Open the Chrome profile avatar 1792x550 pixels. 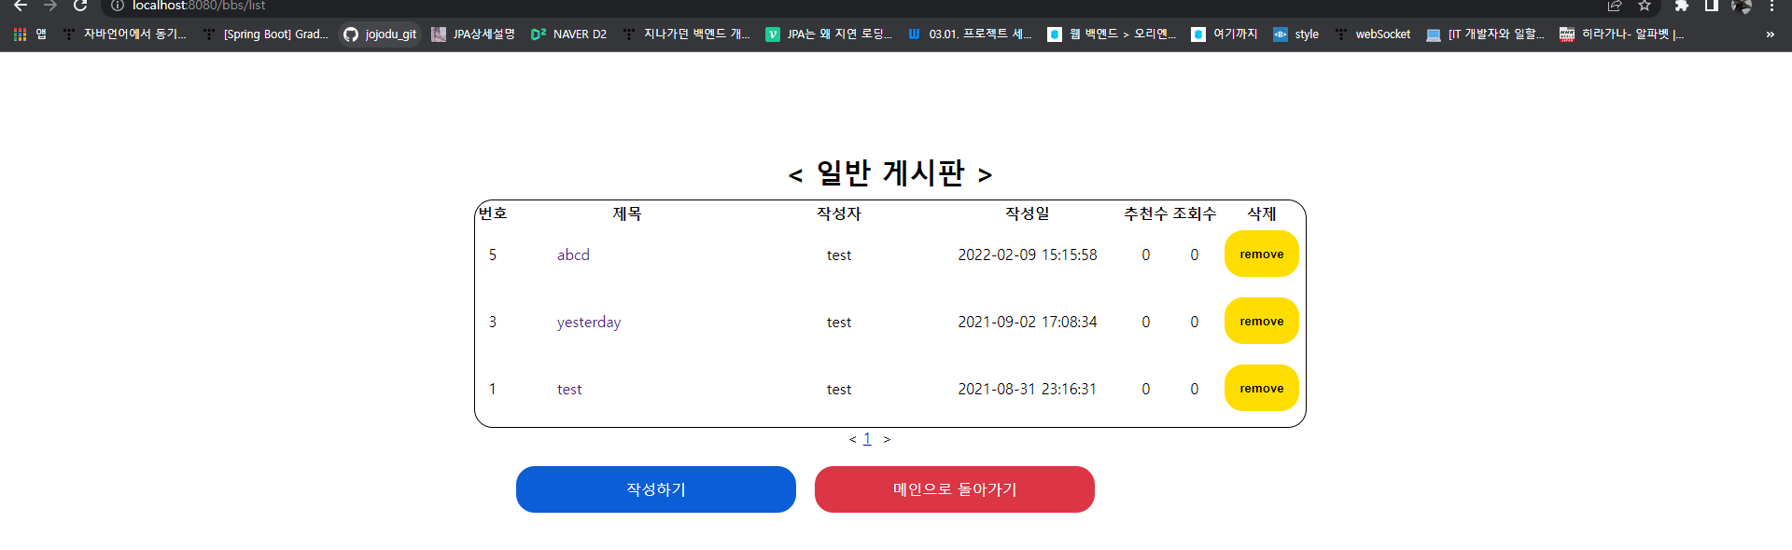click(1742, 6)
